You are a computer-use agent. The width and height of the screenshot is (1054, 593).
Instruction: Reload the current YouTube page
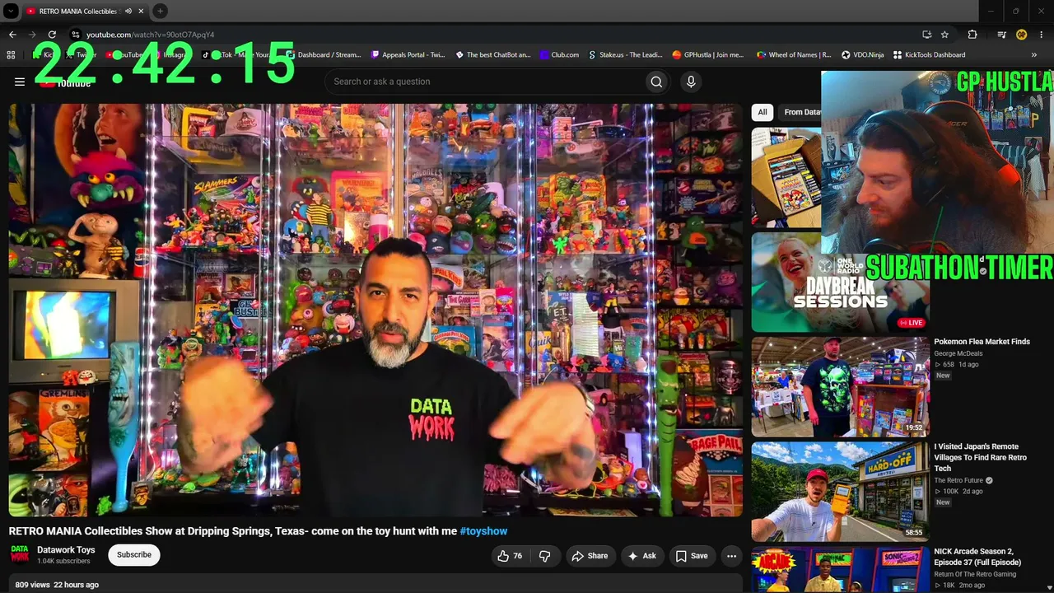pos(52,35)
